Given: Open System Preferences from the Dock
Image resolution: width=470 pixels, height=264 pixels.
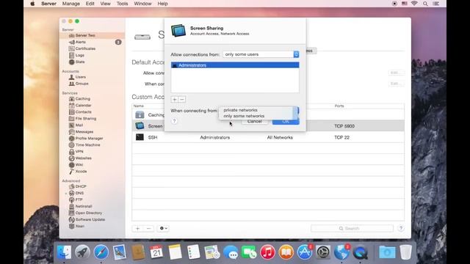Looking at the screenshot, I should (x=323, y=252).
